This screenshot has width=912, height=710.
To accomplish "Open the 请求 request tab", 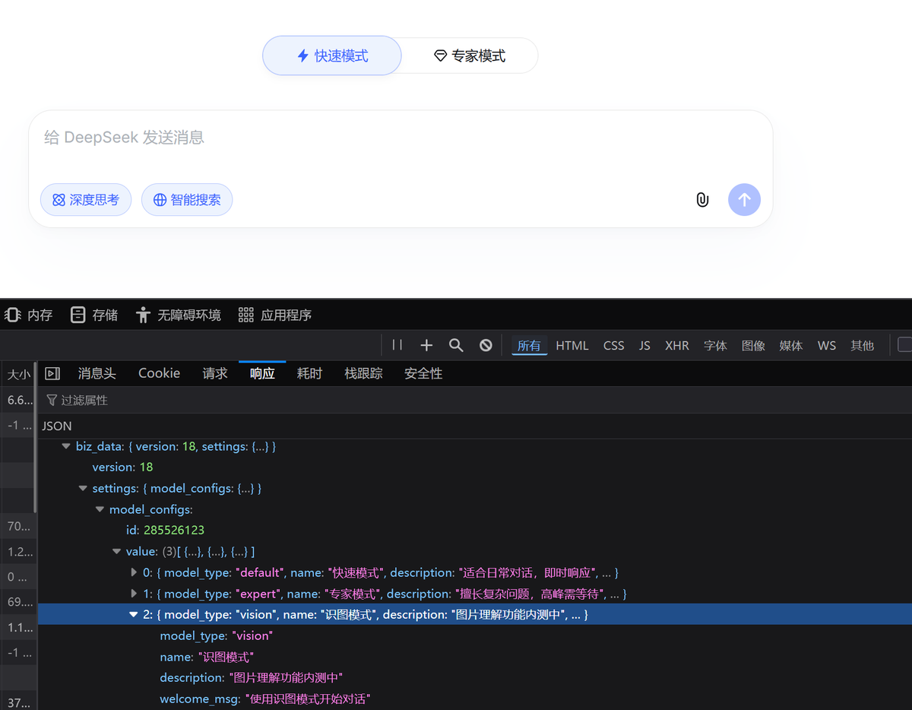I will pyautogui.click(x=215, y=373).
